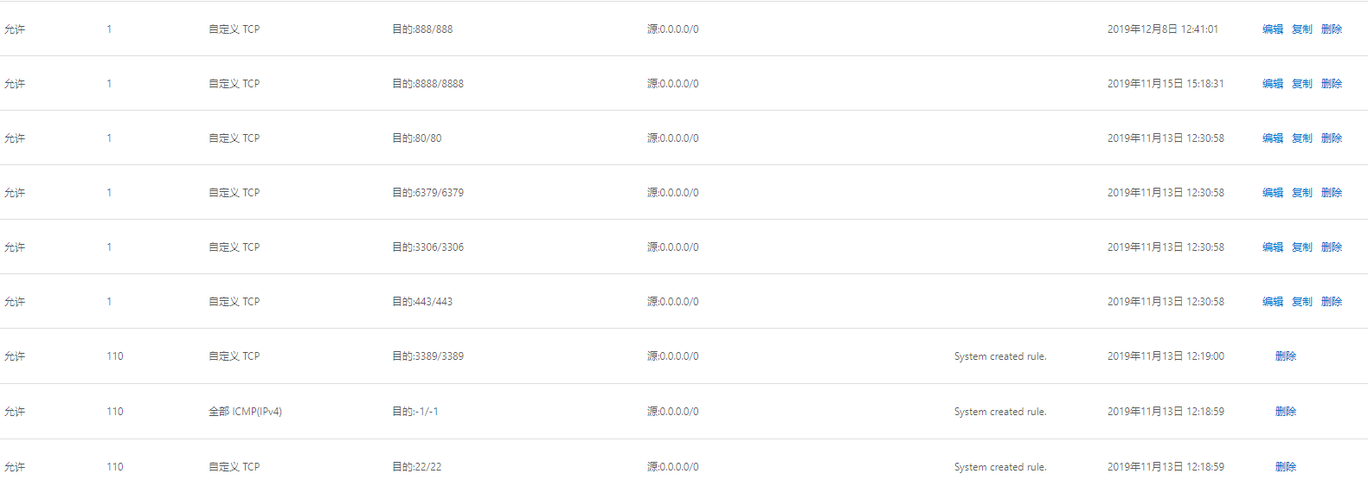Copy the port 6379/6379 rule
Image resolution: width=1368 pixels, height=493 pixels.
pyautogui.click(x=1301, y=193)
